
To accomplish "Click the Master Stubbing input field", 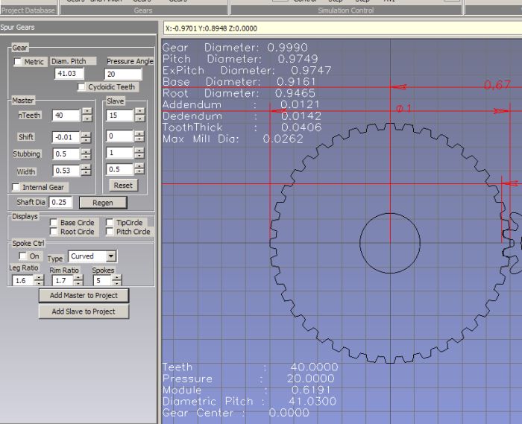I will (x=66, y=154).
